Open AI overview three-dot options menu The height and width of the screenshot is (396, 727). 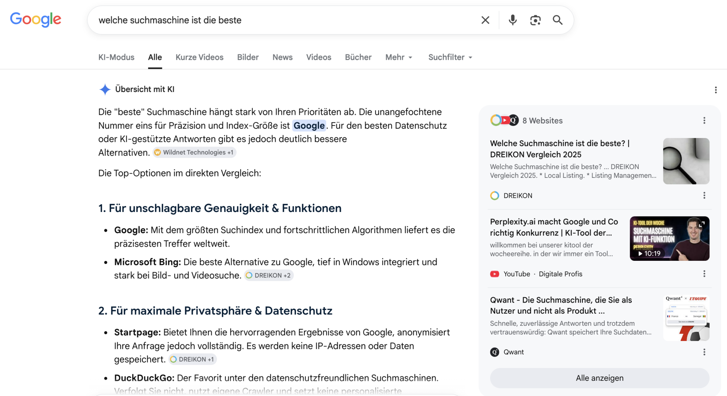[x=716, y=90]
